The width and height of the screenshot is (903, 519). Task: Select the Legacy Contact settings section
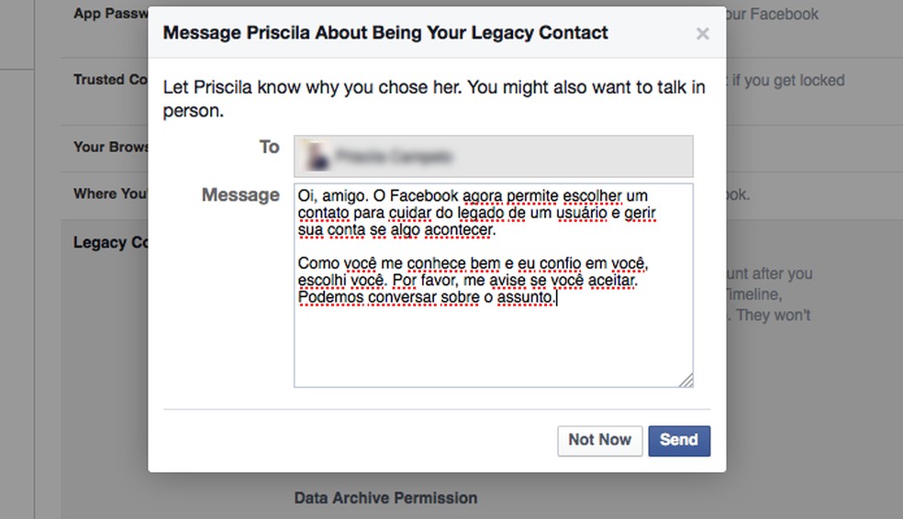click(110, 243)
